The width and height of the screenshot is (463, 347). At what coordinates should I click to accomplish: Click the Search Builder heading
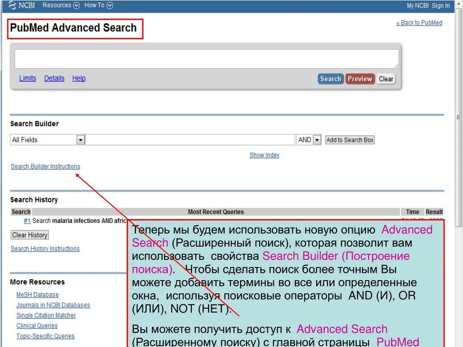tap(34, 124)
